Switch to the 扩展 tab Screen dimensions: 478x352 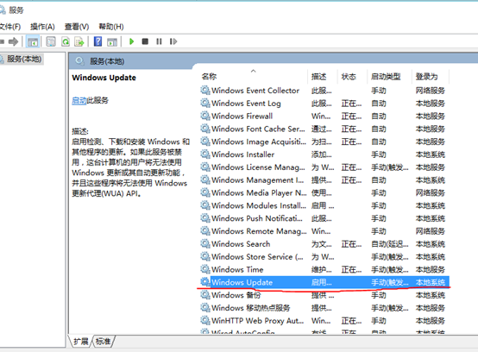(81, 342)
